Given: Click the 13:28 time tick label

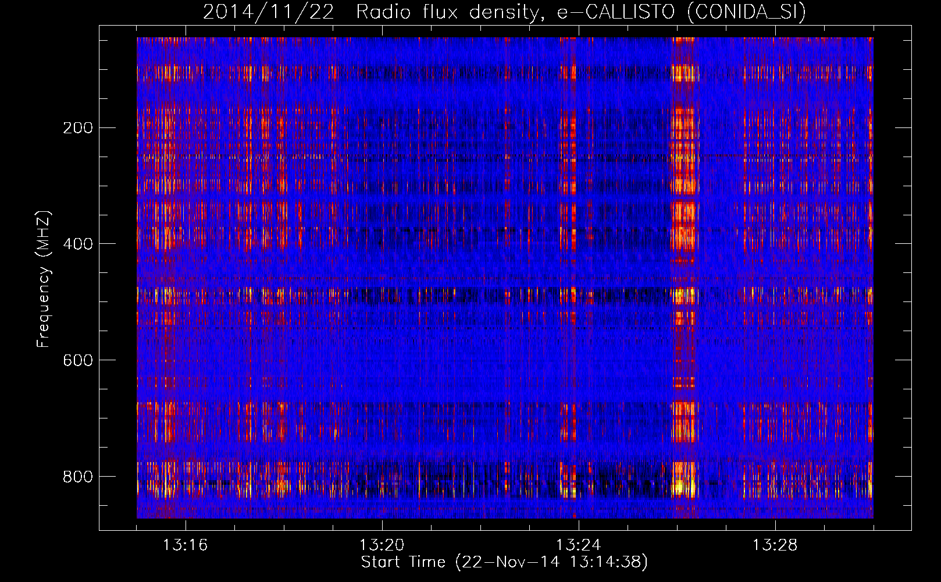Looking at the screenshot, I should (775, 545).
